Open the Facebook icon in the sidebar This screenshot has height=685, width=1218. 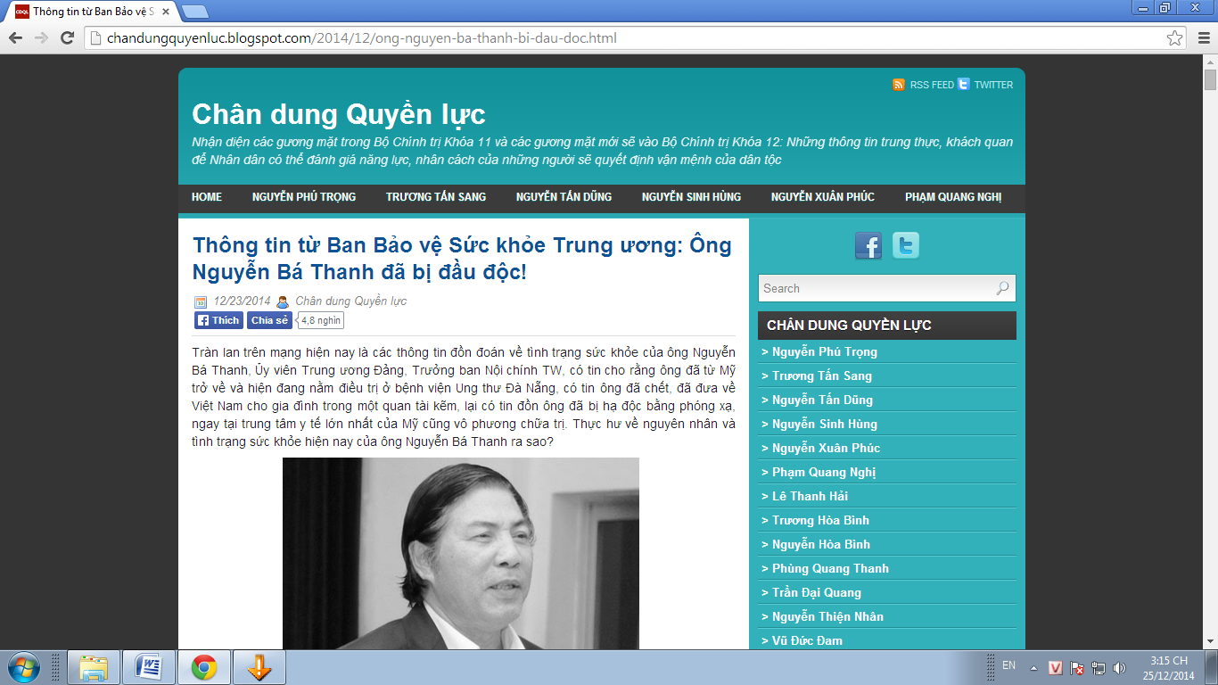point(868,245)
